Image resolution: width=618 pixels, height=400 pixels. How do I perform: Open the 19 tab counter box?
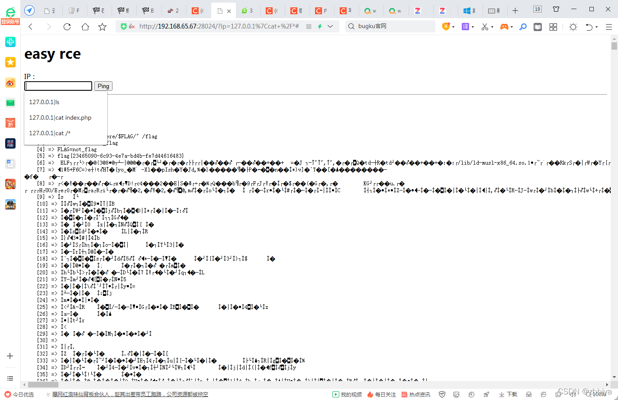point(538,9)
